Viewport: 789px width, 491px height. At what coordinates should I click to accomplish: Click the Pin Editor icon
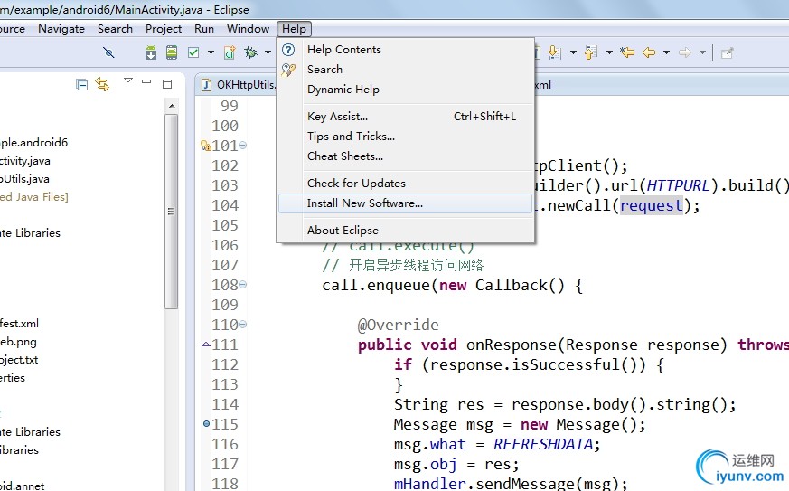coord(728,52)
